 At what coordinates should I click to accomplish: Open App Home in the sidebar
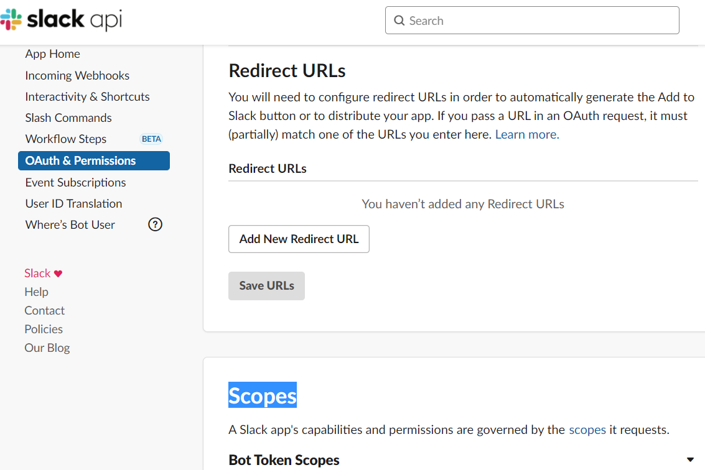(x=53, y=54)
